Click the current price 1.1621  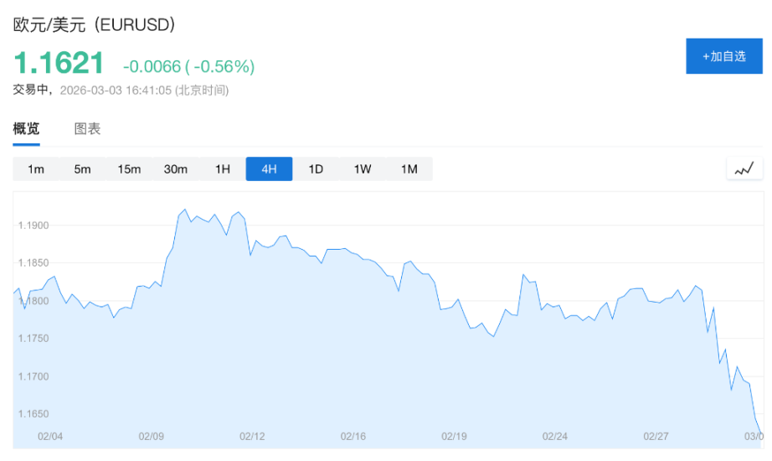tap(59, 64)
